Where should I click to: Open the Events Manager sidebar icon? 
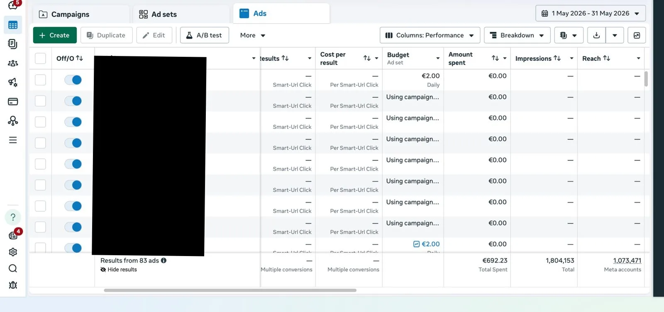pyautogui.click(x=13, y=121)
